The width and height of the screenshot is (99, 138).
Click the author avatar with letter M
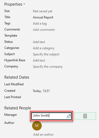(x=37, y=126)
